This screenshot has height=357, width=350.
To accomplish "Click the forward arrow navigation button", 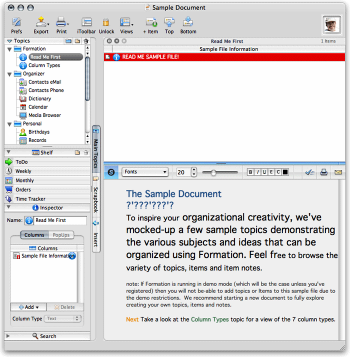I will point(124,41).
